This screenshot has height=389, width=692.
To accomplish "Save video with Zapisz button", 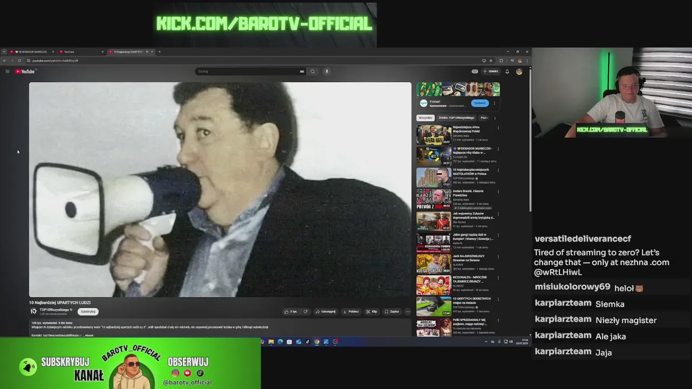I will pyautogui.click(x=391, y=311).
